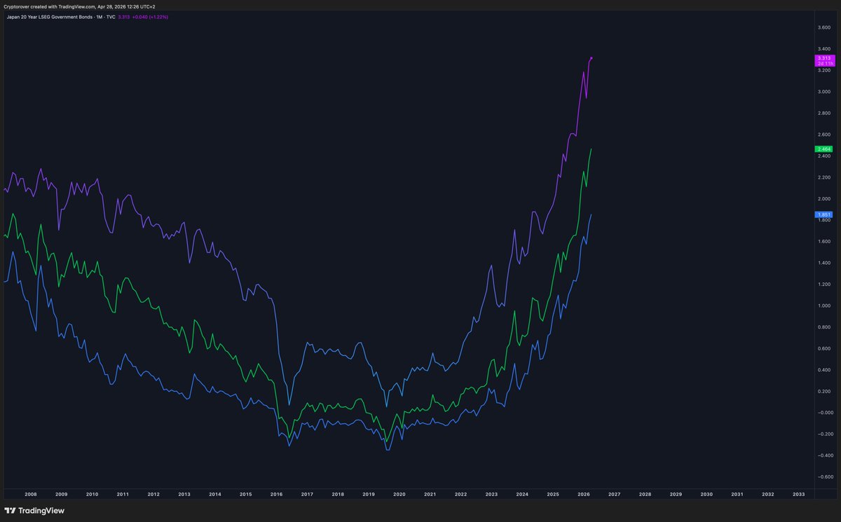This screenshot has height=522, width=841.
Task: Click the 2016 year label on time axis
Action: click(276, 494)
